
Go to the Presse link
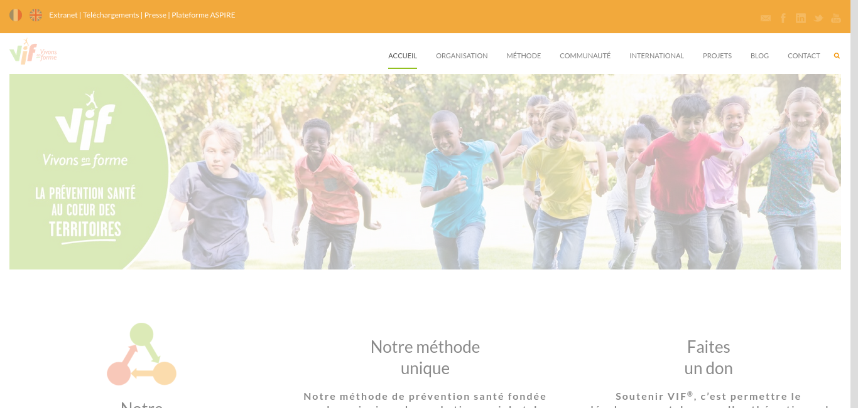click(x=155, y=15)
